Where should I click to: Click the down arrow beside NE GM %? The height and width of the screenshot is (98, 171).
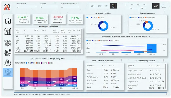50,43
